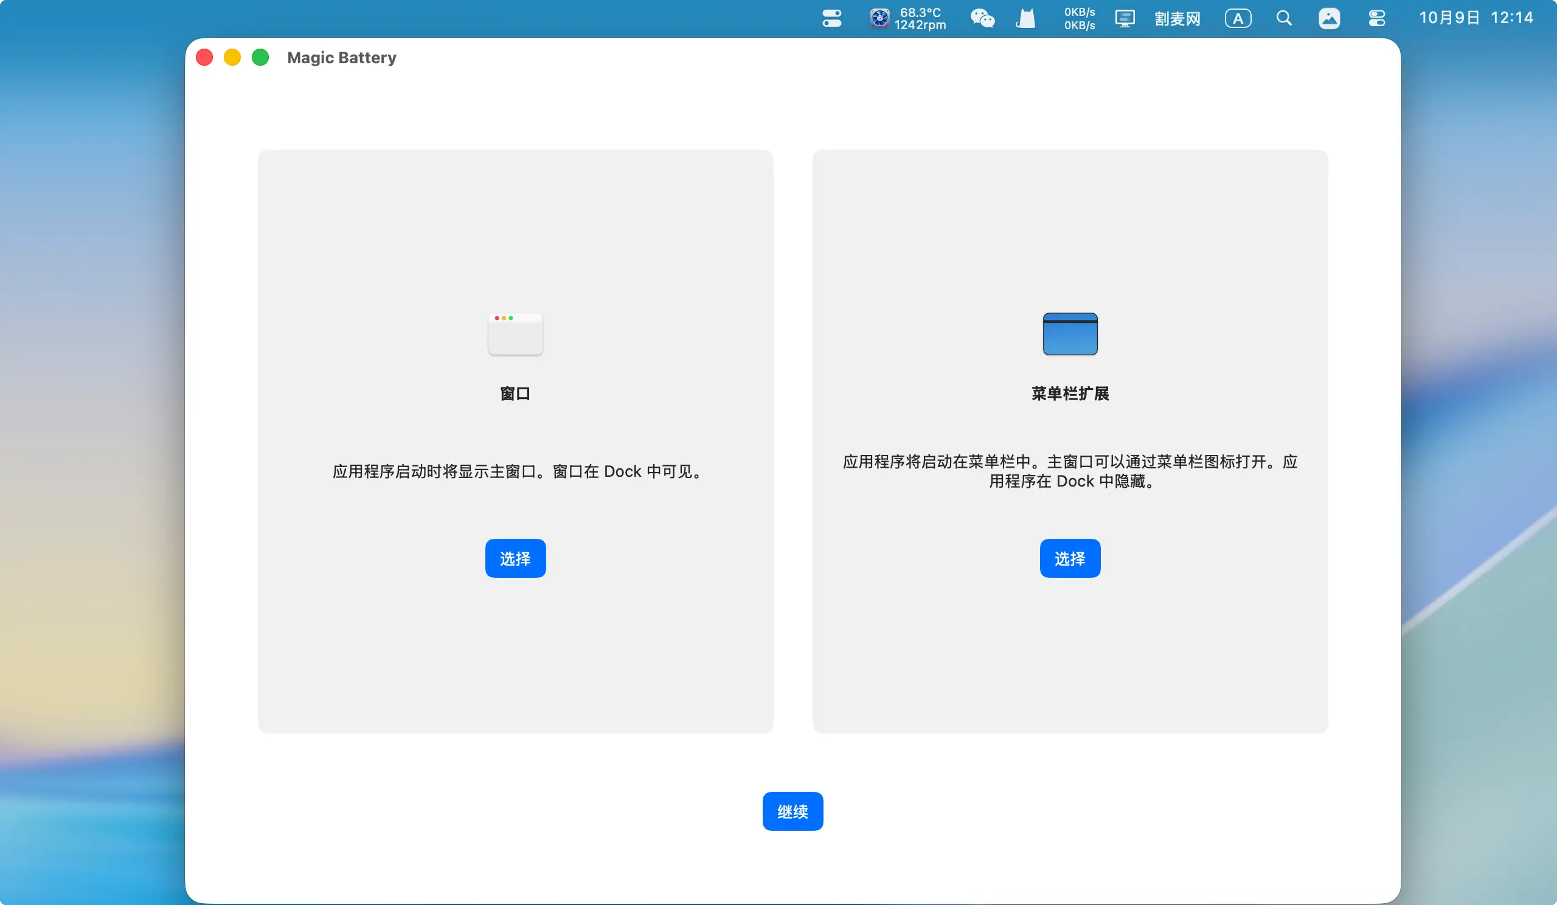Click the picture app menu bar icon
This screenshot has height=905, width=1557.
1329,18
